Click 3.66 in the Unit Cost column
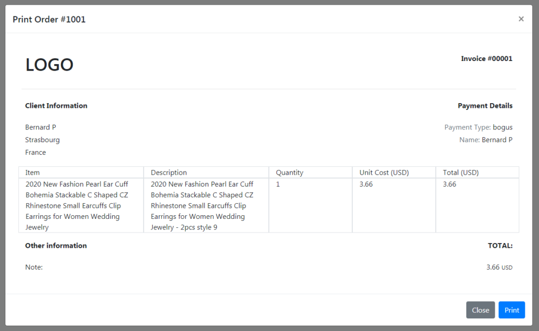The height and width of the screenshot is (331, 539). point(366,184)
